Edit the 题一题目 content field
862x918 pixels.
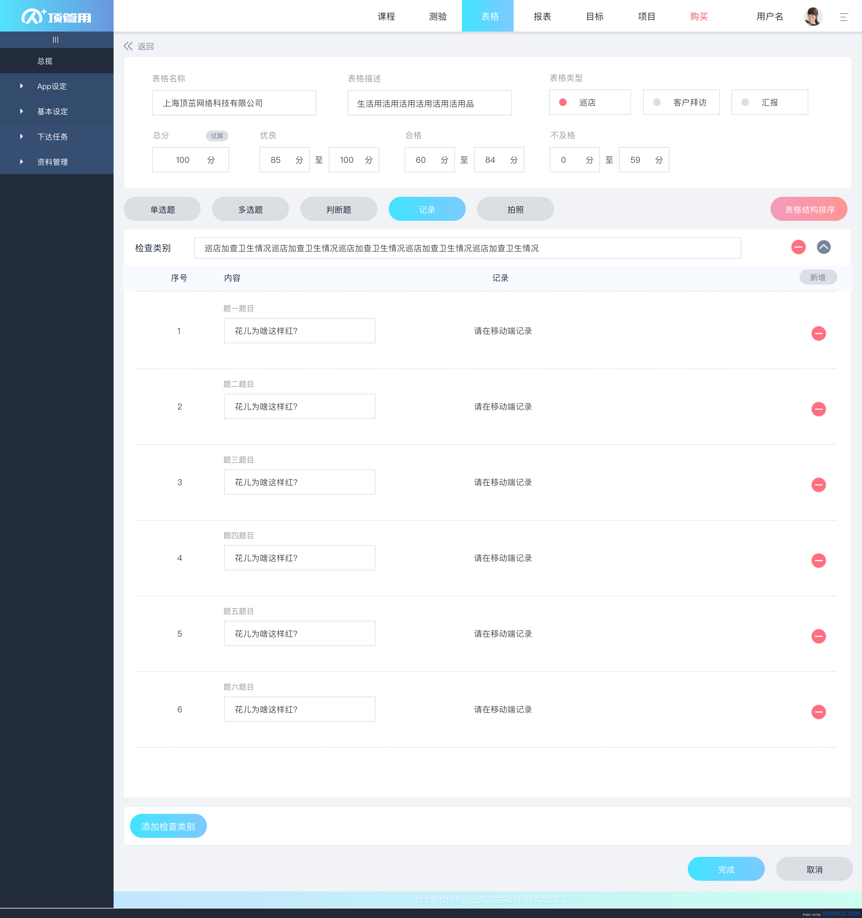pyautogui.click(x=299, y=331)
